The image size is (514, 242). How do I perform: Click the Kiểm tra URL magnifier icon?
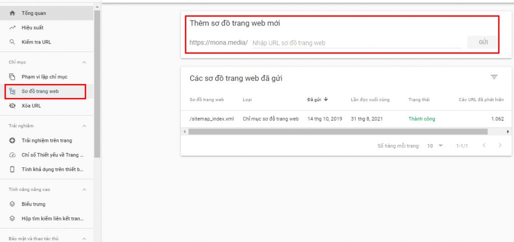click(13, 42)
